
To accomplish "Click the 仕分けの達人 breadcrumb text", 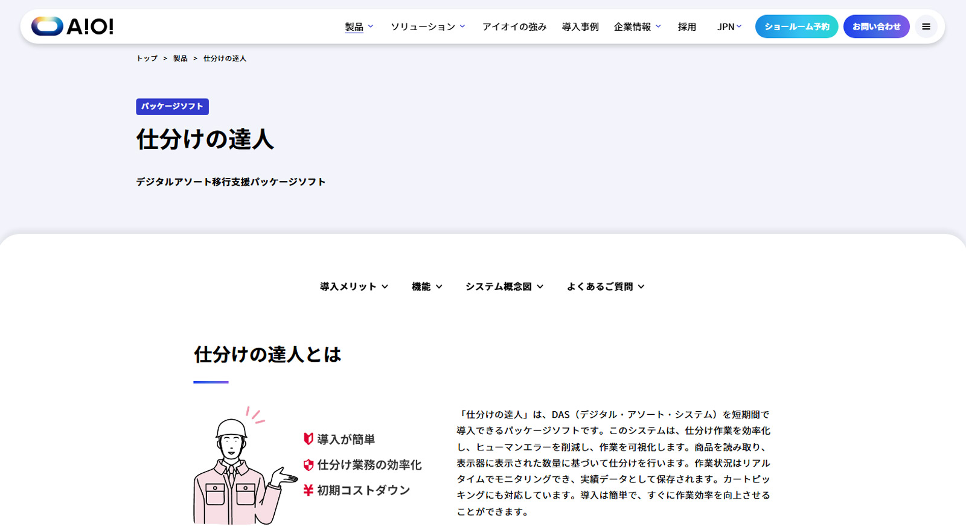I will coord(225,58).
